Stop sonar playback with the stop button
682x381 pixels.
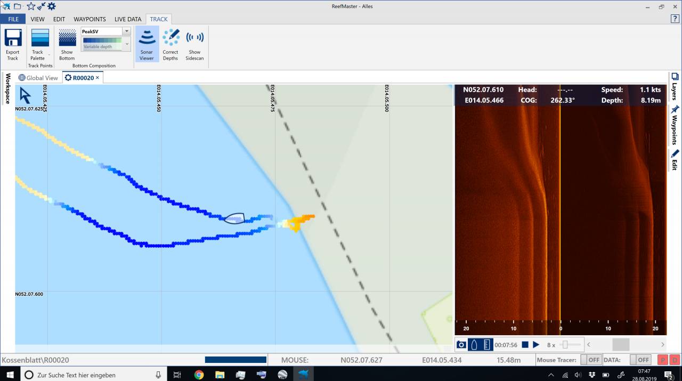(525, 345)
